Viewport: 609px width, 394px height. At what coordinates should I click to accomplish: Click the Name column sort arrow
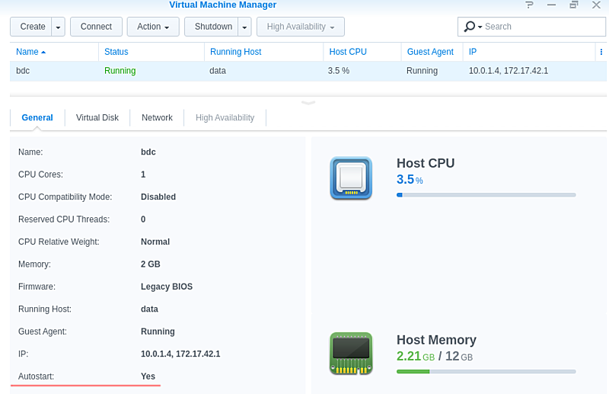click(x=43, y=52)
